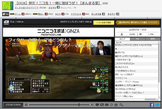Click the ニコニ広告で宣伝 button
This screenshot has width=162, height=109.
[x=104, y=22]
